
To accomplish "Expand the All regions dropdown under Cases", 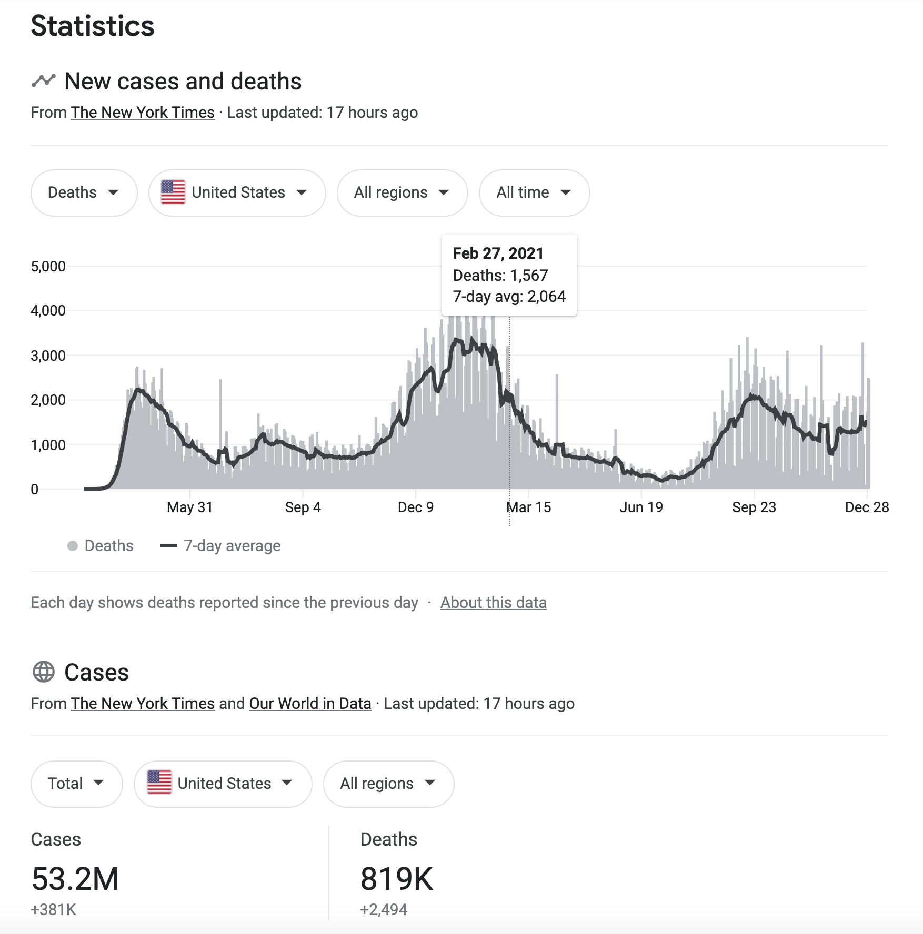I will 388,783.
